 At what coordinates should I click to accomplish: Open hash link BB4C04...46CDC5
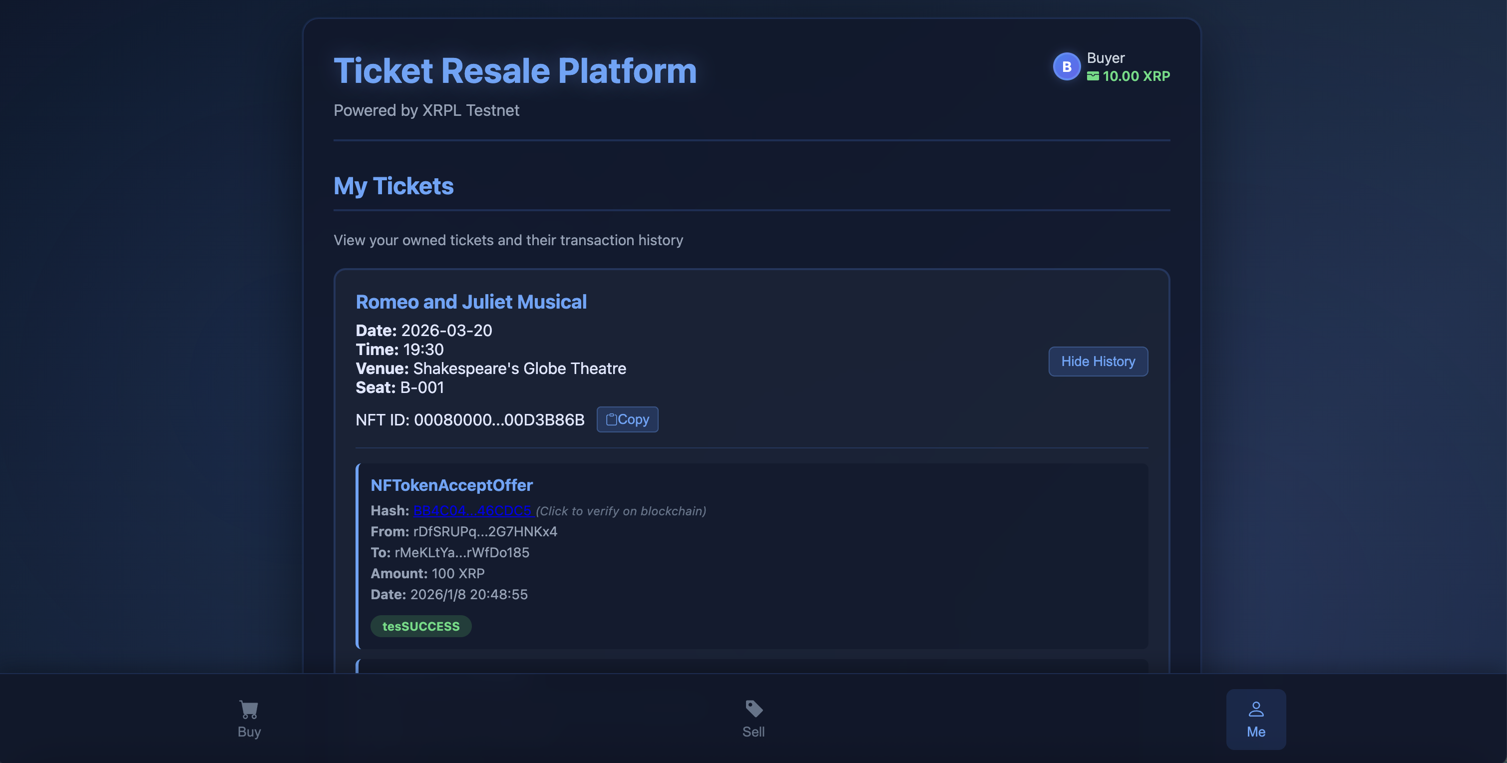pos(472,511)
